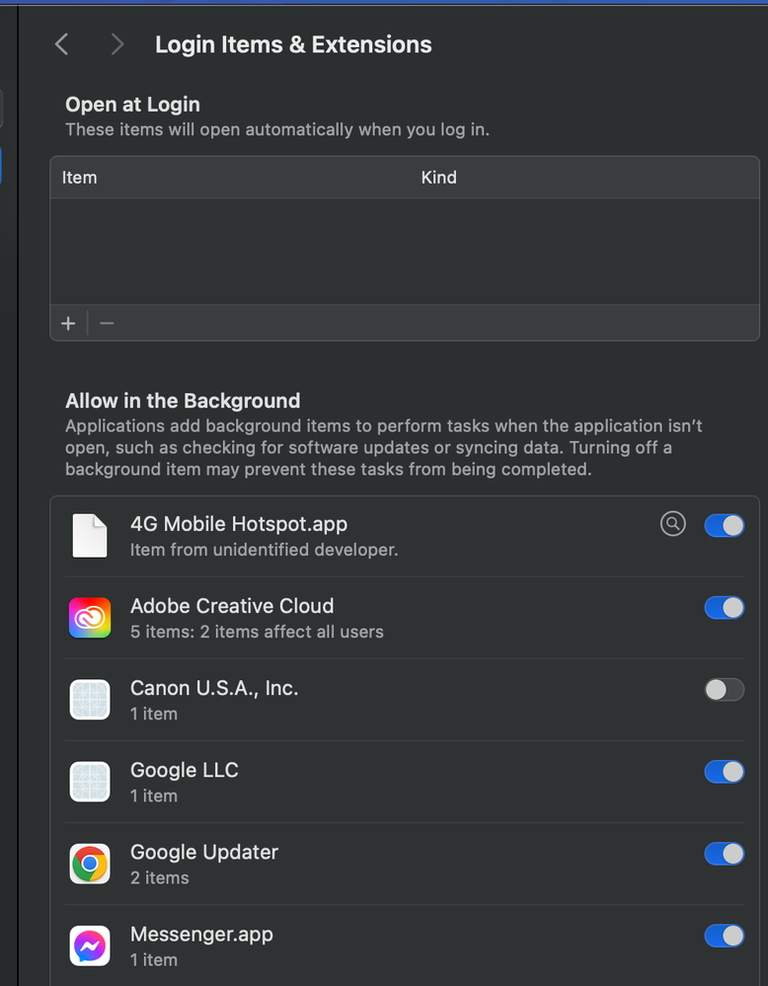Enable Canon U.S.A. background item

(x=724, y=689)
